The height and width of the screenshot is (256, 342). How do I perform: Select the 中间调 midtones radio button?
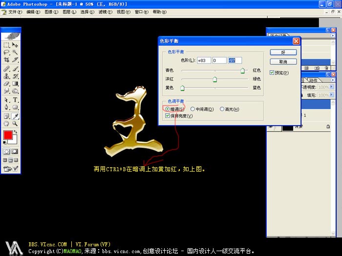pyautogui.click(x=193, y=109)
